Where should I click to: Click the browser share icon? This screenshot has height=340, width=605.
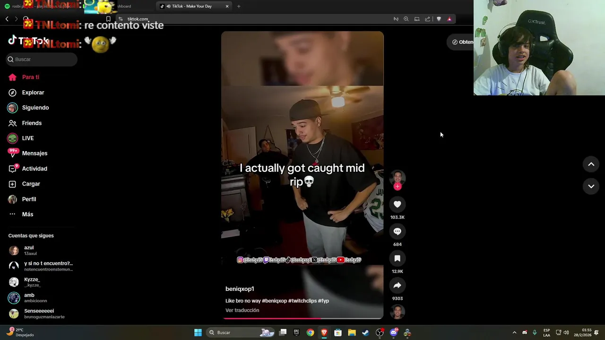[427, 19]
